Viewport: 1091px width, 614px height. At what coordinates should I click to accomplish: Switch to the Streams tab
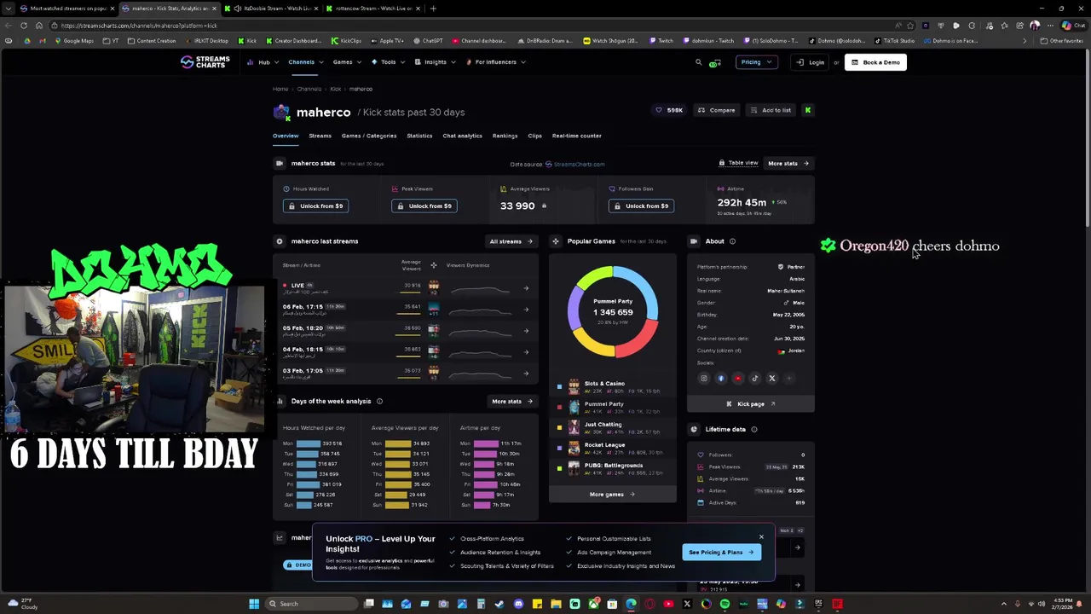[320, 136]
